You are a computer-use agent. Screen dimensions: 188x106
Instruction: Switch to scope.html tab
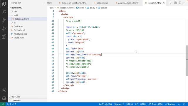[101, 3]
